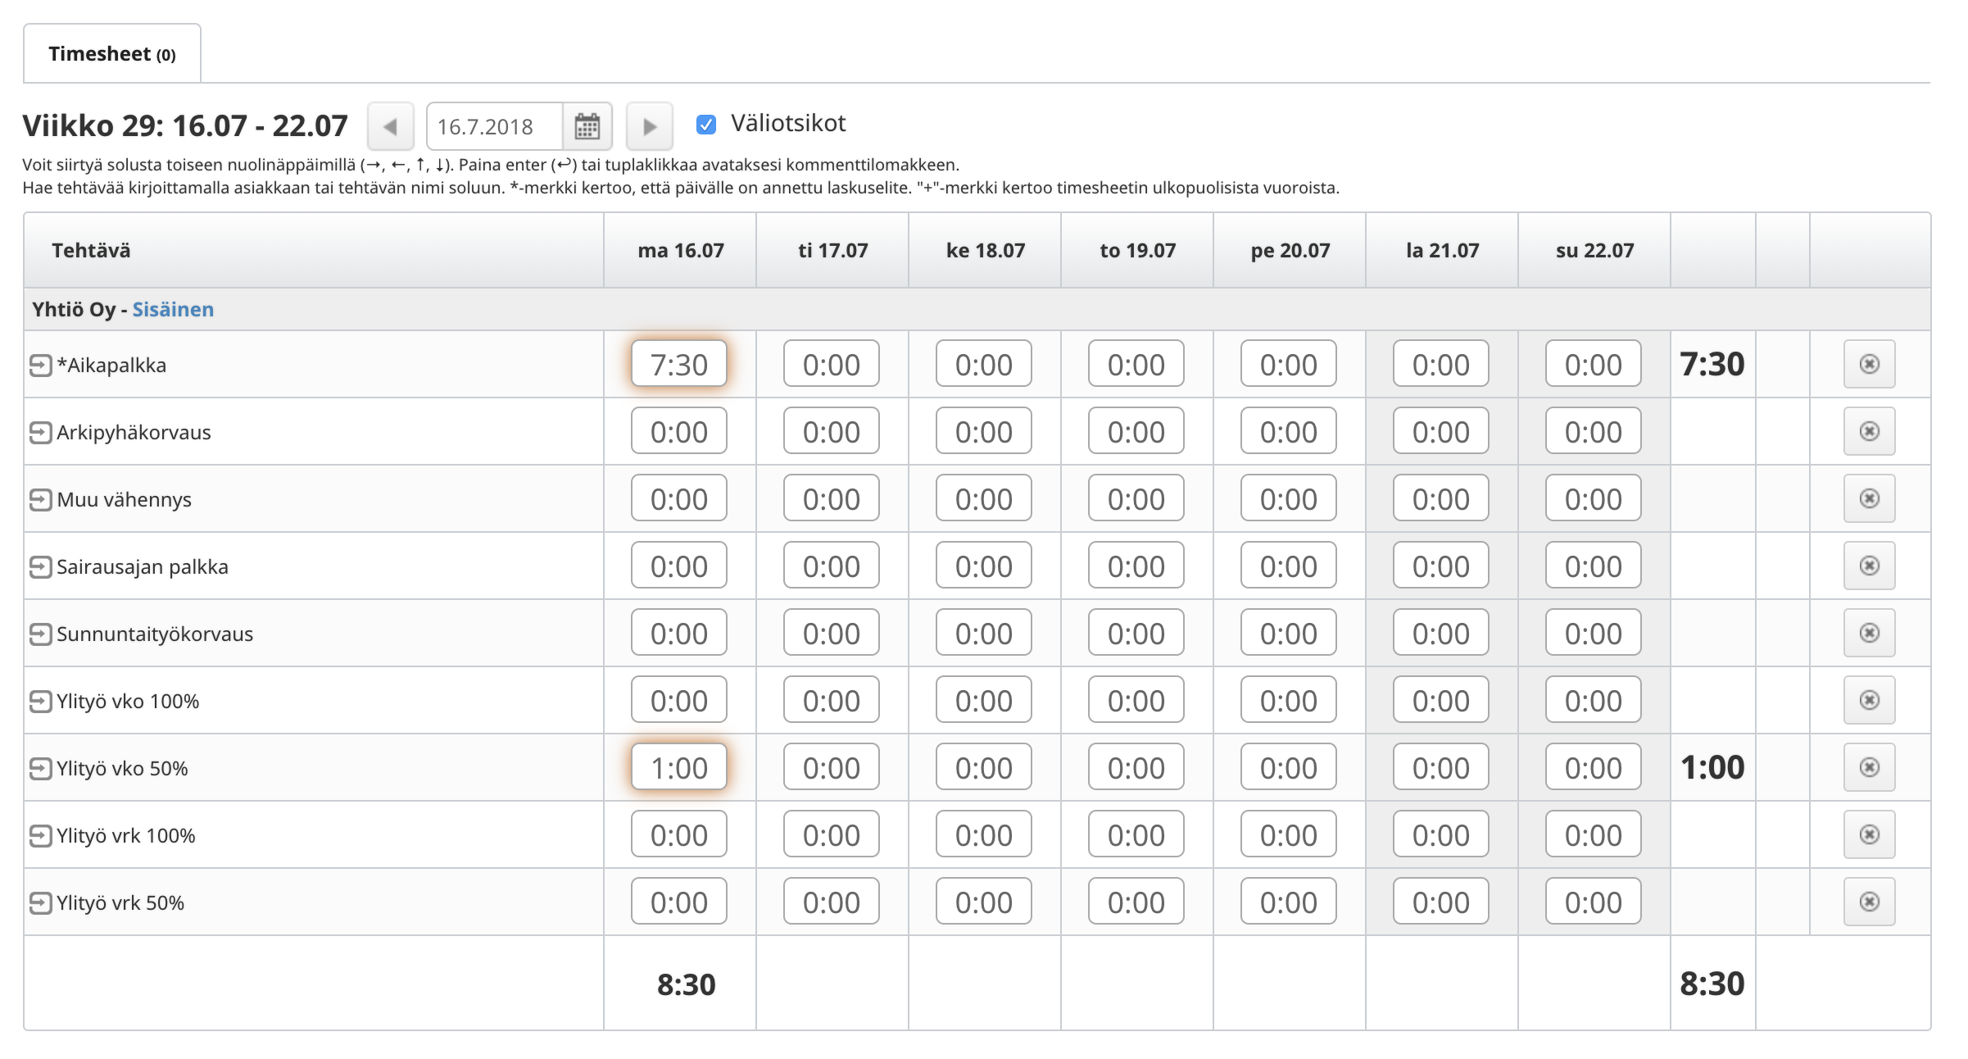This screenshot has width=1968, height=1059.
Task: Remove the Ylityö vko 50% row
Action: coord(1869,768)
